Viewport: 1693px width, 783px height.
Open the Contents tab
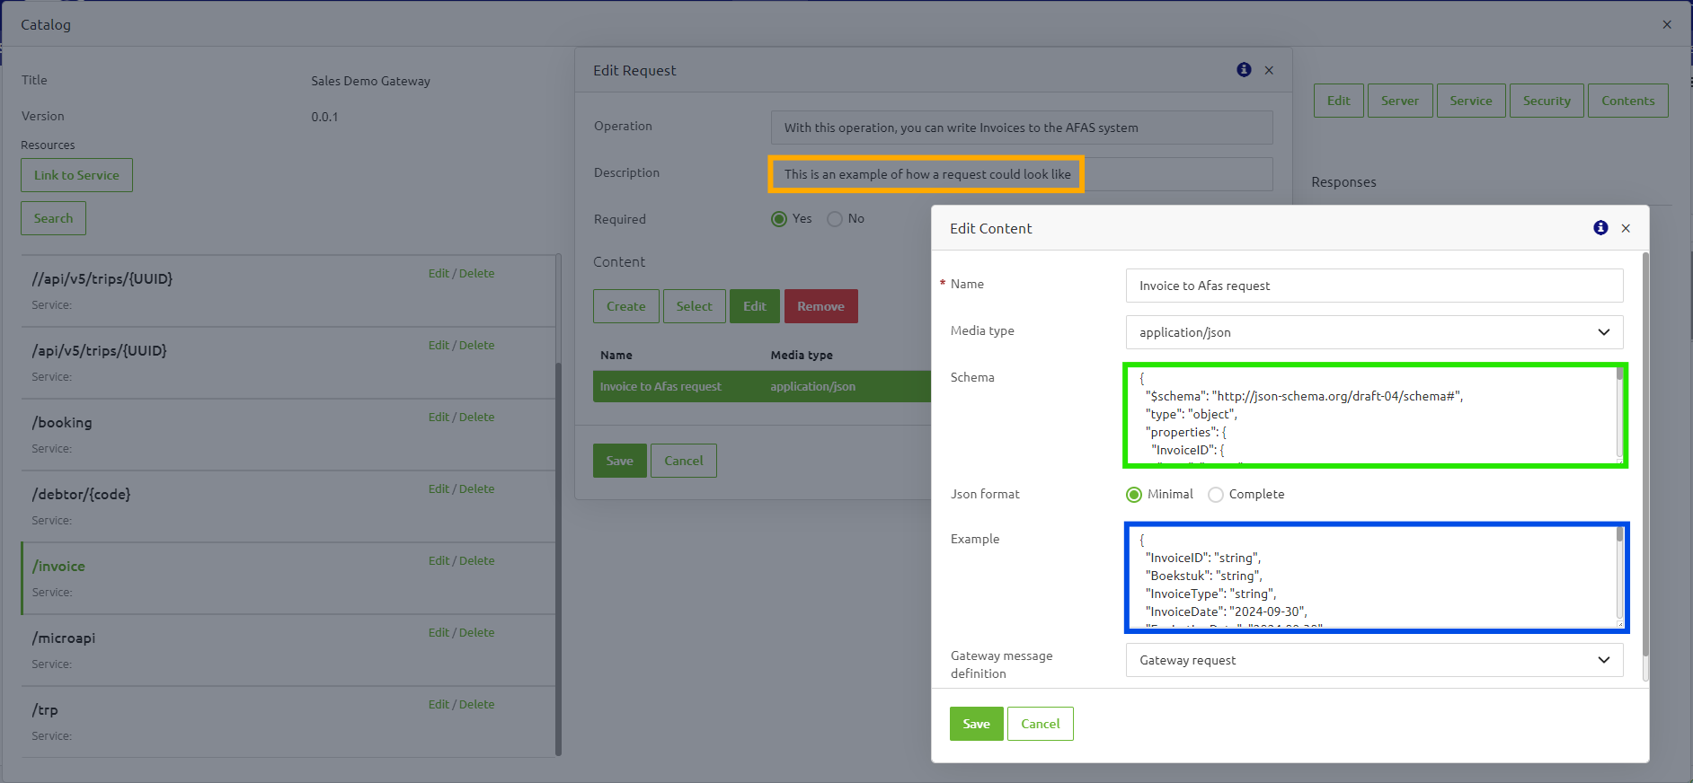pos(1627,101)
